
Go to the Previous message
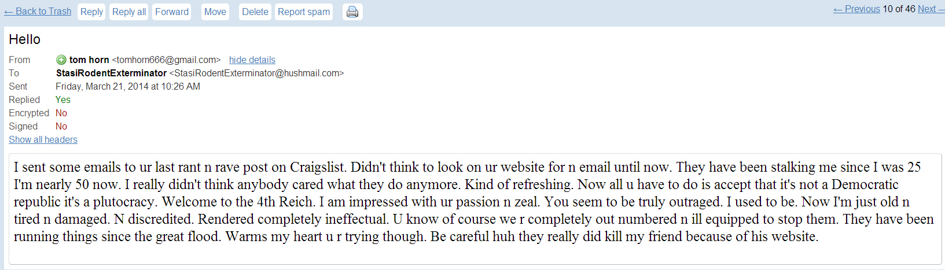tap(857, 9)
